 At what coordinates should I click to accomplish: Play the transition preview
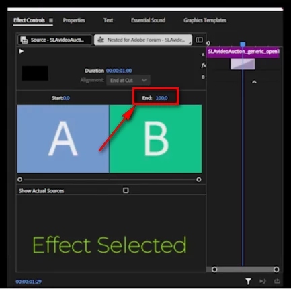(x=21, y=51)
